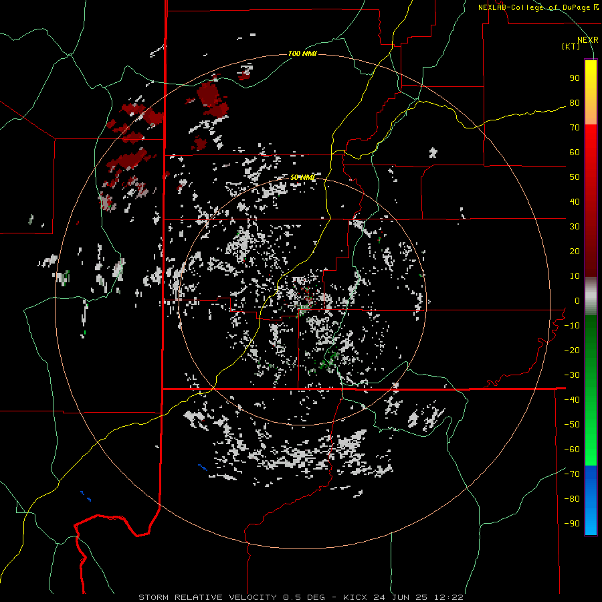Click the 10 value on the velocity scale
This screenshot has width=602, height=602.
pos(575,276)
